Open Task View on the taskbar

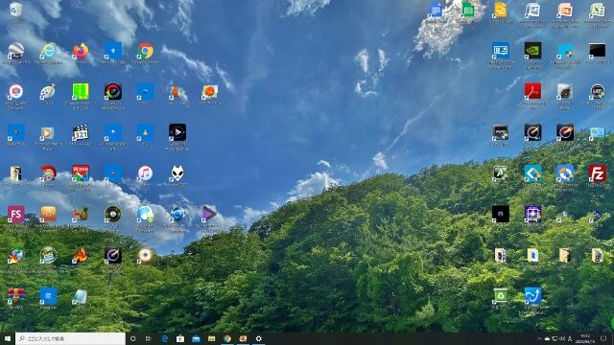149,338
